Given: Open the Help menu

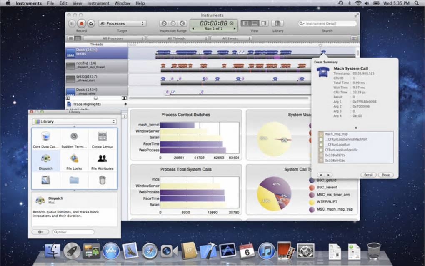Looking at the screenshot, I should point(140,3).
